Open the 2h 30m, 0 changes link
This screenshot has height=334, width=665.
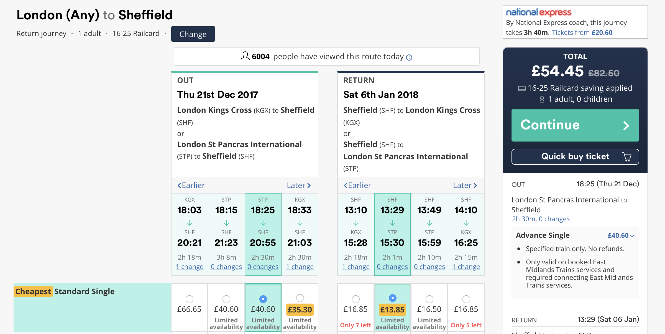(541, 219)
